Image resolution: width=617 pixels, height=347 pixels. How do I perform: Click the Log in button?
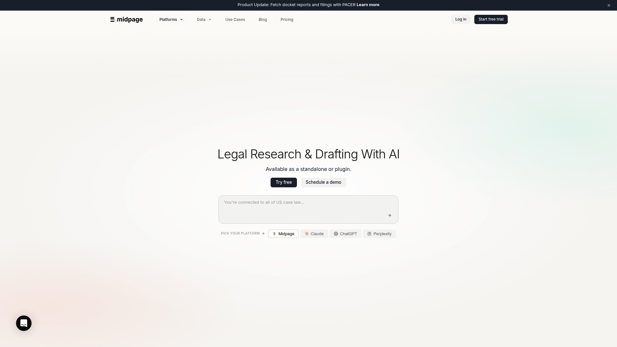click(461, 20)
